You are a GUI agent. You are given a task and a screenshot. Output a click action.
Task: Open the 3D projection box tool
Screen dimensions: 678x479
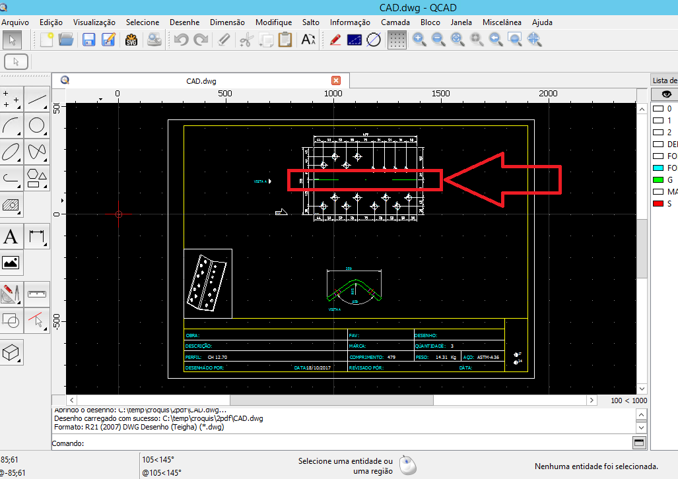click(12, 352)
